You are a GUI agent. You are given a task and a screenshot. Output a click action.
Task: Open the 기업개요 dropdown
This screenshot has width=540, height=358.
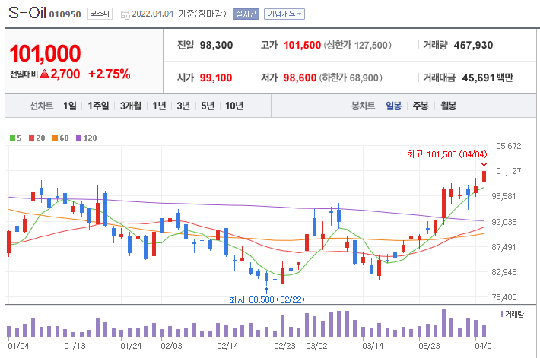tap(284, 14)
